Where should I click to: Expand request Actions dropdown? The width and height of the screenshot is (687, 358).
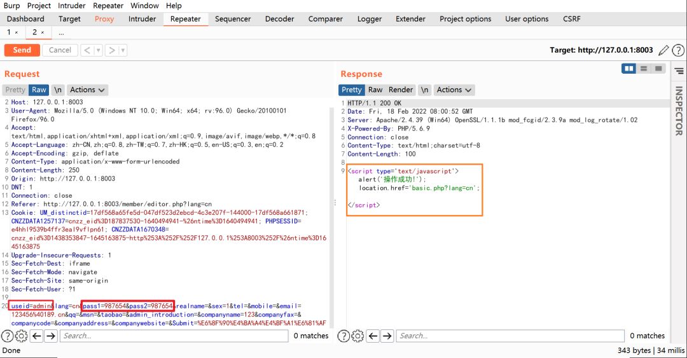click(x=87, y=90)
